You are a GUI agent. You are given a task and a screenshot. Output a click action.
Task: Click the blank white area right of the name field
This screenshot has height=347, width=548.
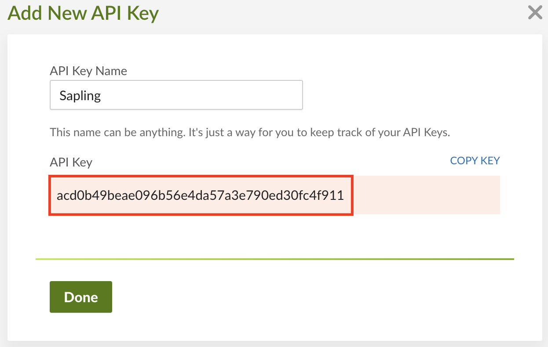[405, 94]
